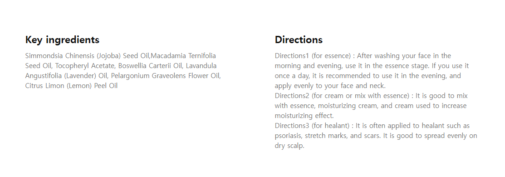
Task: Click the Directions3 (for healant) label
Action: (x=312, y=126)
